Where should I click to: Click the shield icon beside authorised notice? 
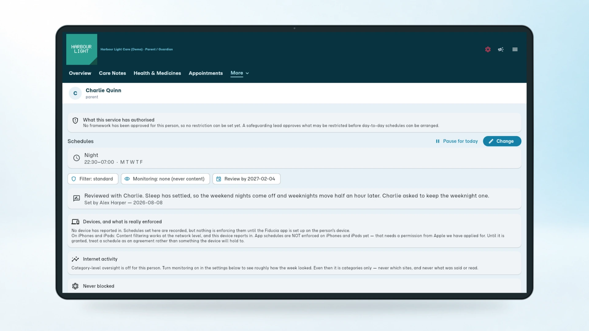click(75, 120)
